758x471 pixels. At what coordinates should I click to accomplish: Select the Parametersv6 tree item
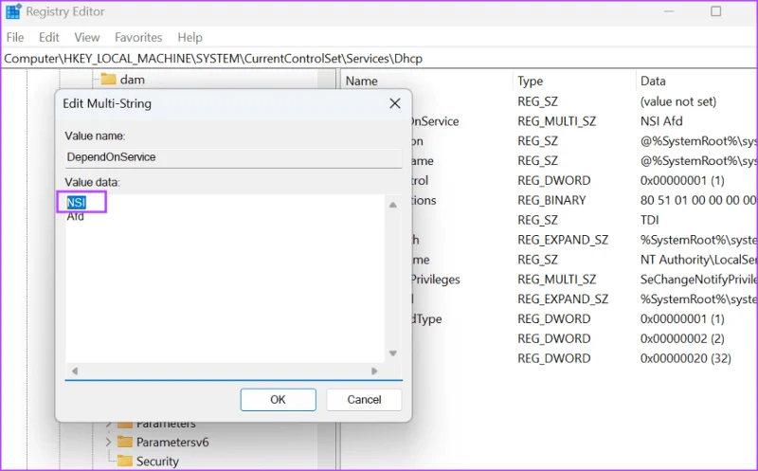click(172, 443)
